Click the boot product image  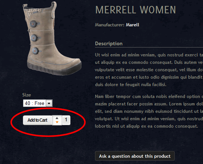coord(52,39)
